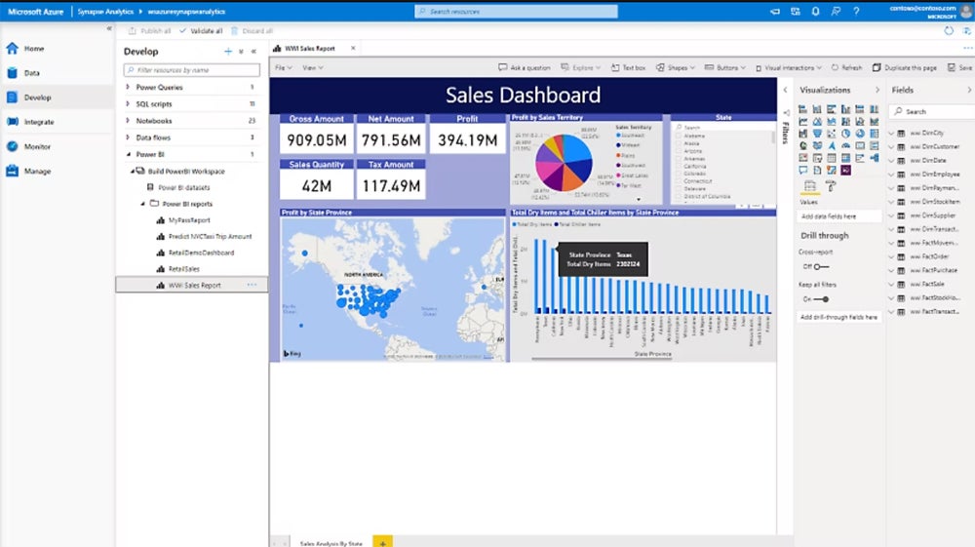Viewport: 975px width, 547px height.
Task: Check the Delaware state checkbox
Action: point(679,188)
